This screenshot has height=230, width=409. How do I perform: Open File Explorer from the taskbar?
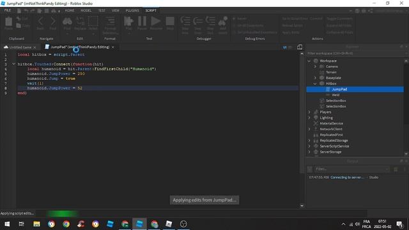click(x=36, y=224)
